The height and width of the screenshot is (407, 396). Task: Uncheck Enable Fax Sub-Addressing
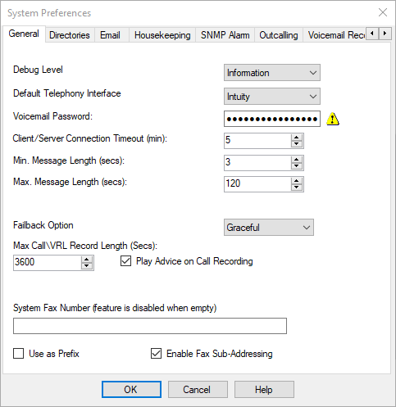[156, 353]
